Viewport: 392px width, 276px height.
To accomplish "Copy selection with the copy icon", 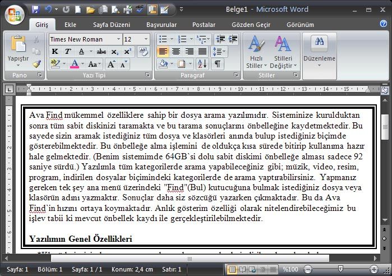I will pyautogui.click(x=36, y=51).
